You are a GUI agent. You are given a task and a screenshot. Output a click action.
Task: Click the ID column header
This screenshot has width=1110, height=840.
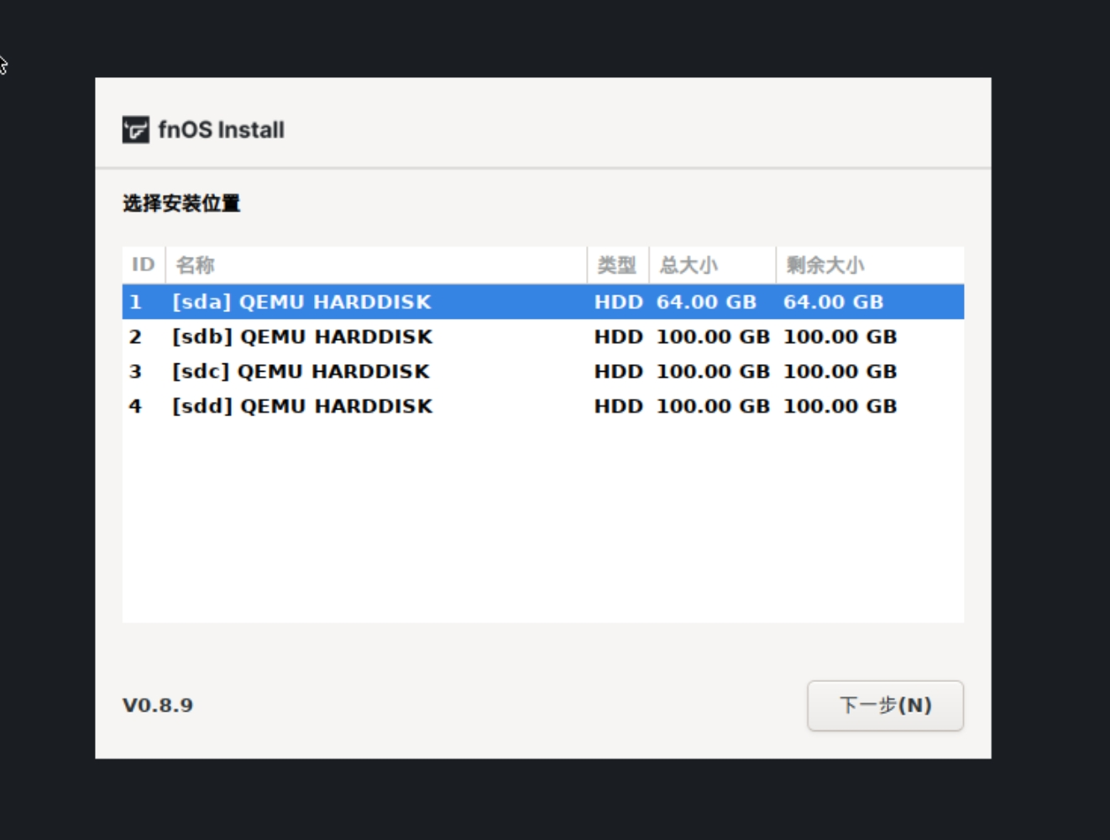pyautogui.click(x=143, y=264)
